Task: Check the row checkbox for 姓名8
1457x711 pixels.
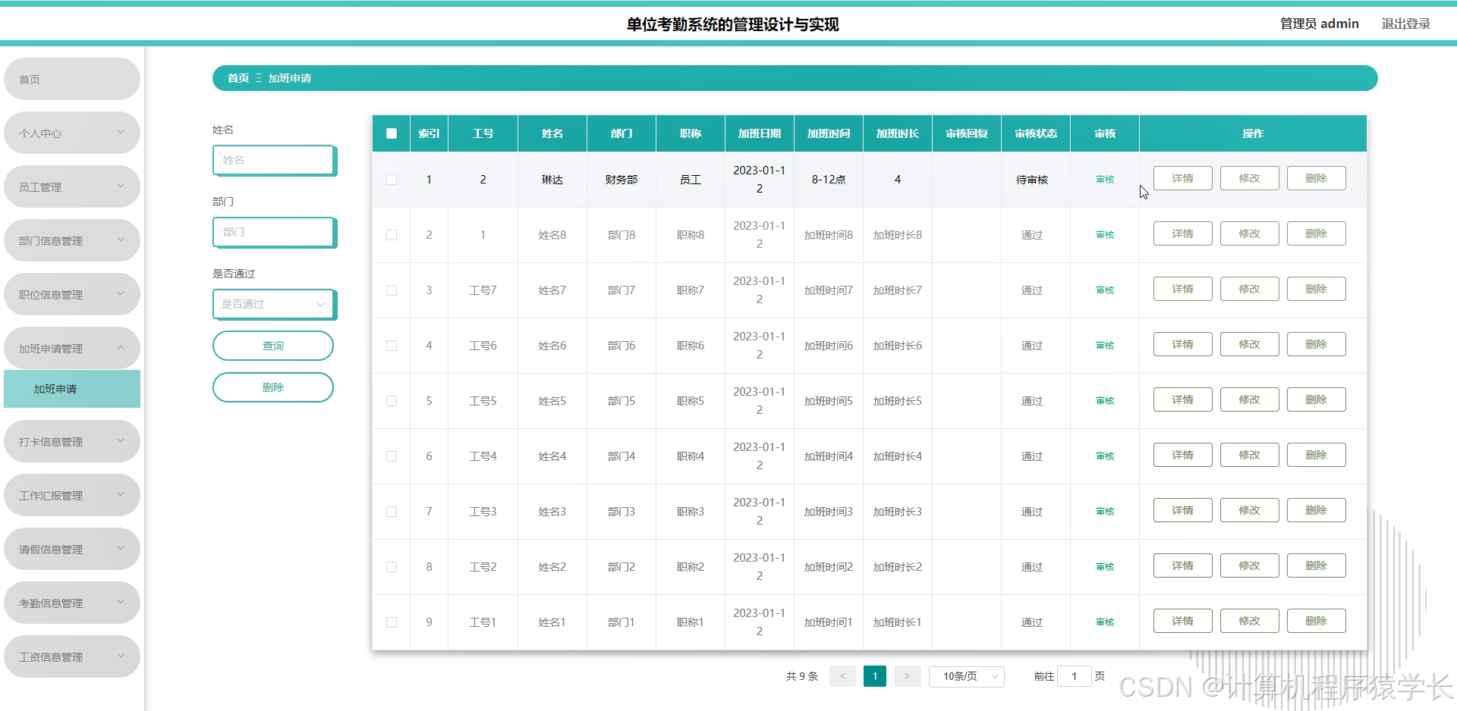Action: (x=392, y=235)
